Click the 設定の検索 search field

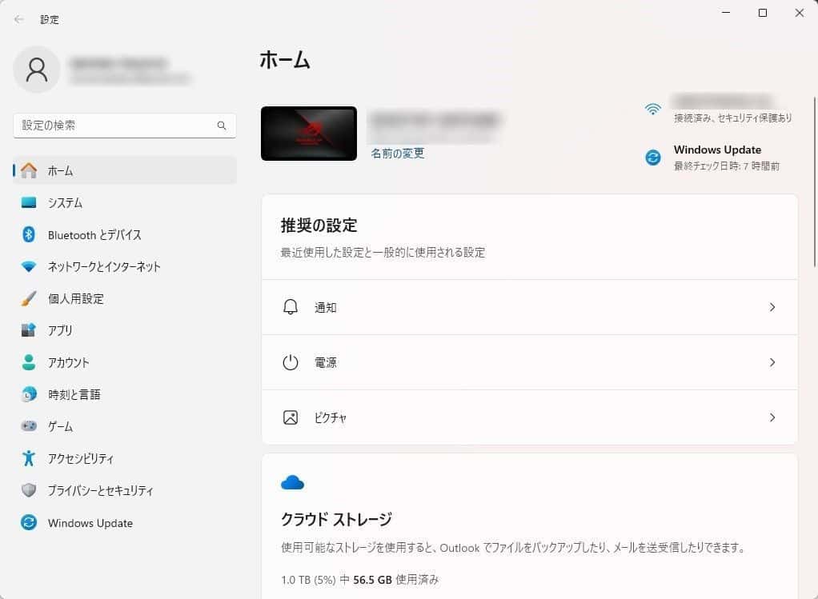(x=125, y=126)
